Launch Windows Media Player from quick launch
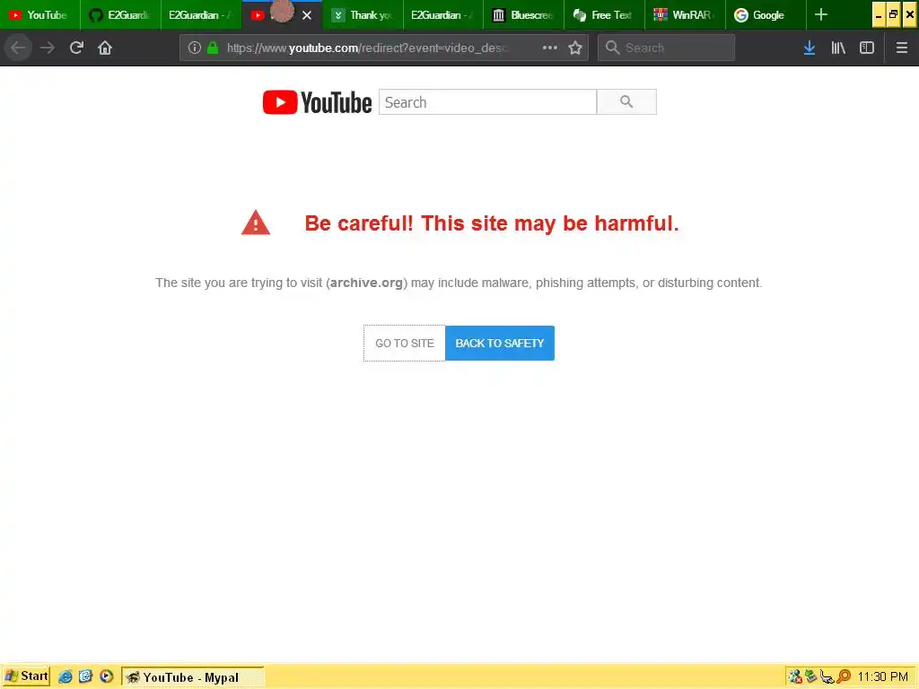919x689 pixels. (x=106, y=676)
